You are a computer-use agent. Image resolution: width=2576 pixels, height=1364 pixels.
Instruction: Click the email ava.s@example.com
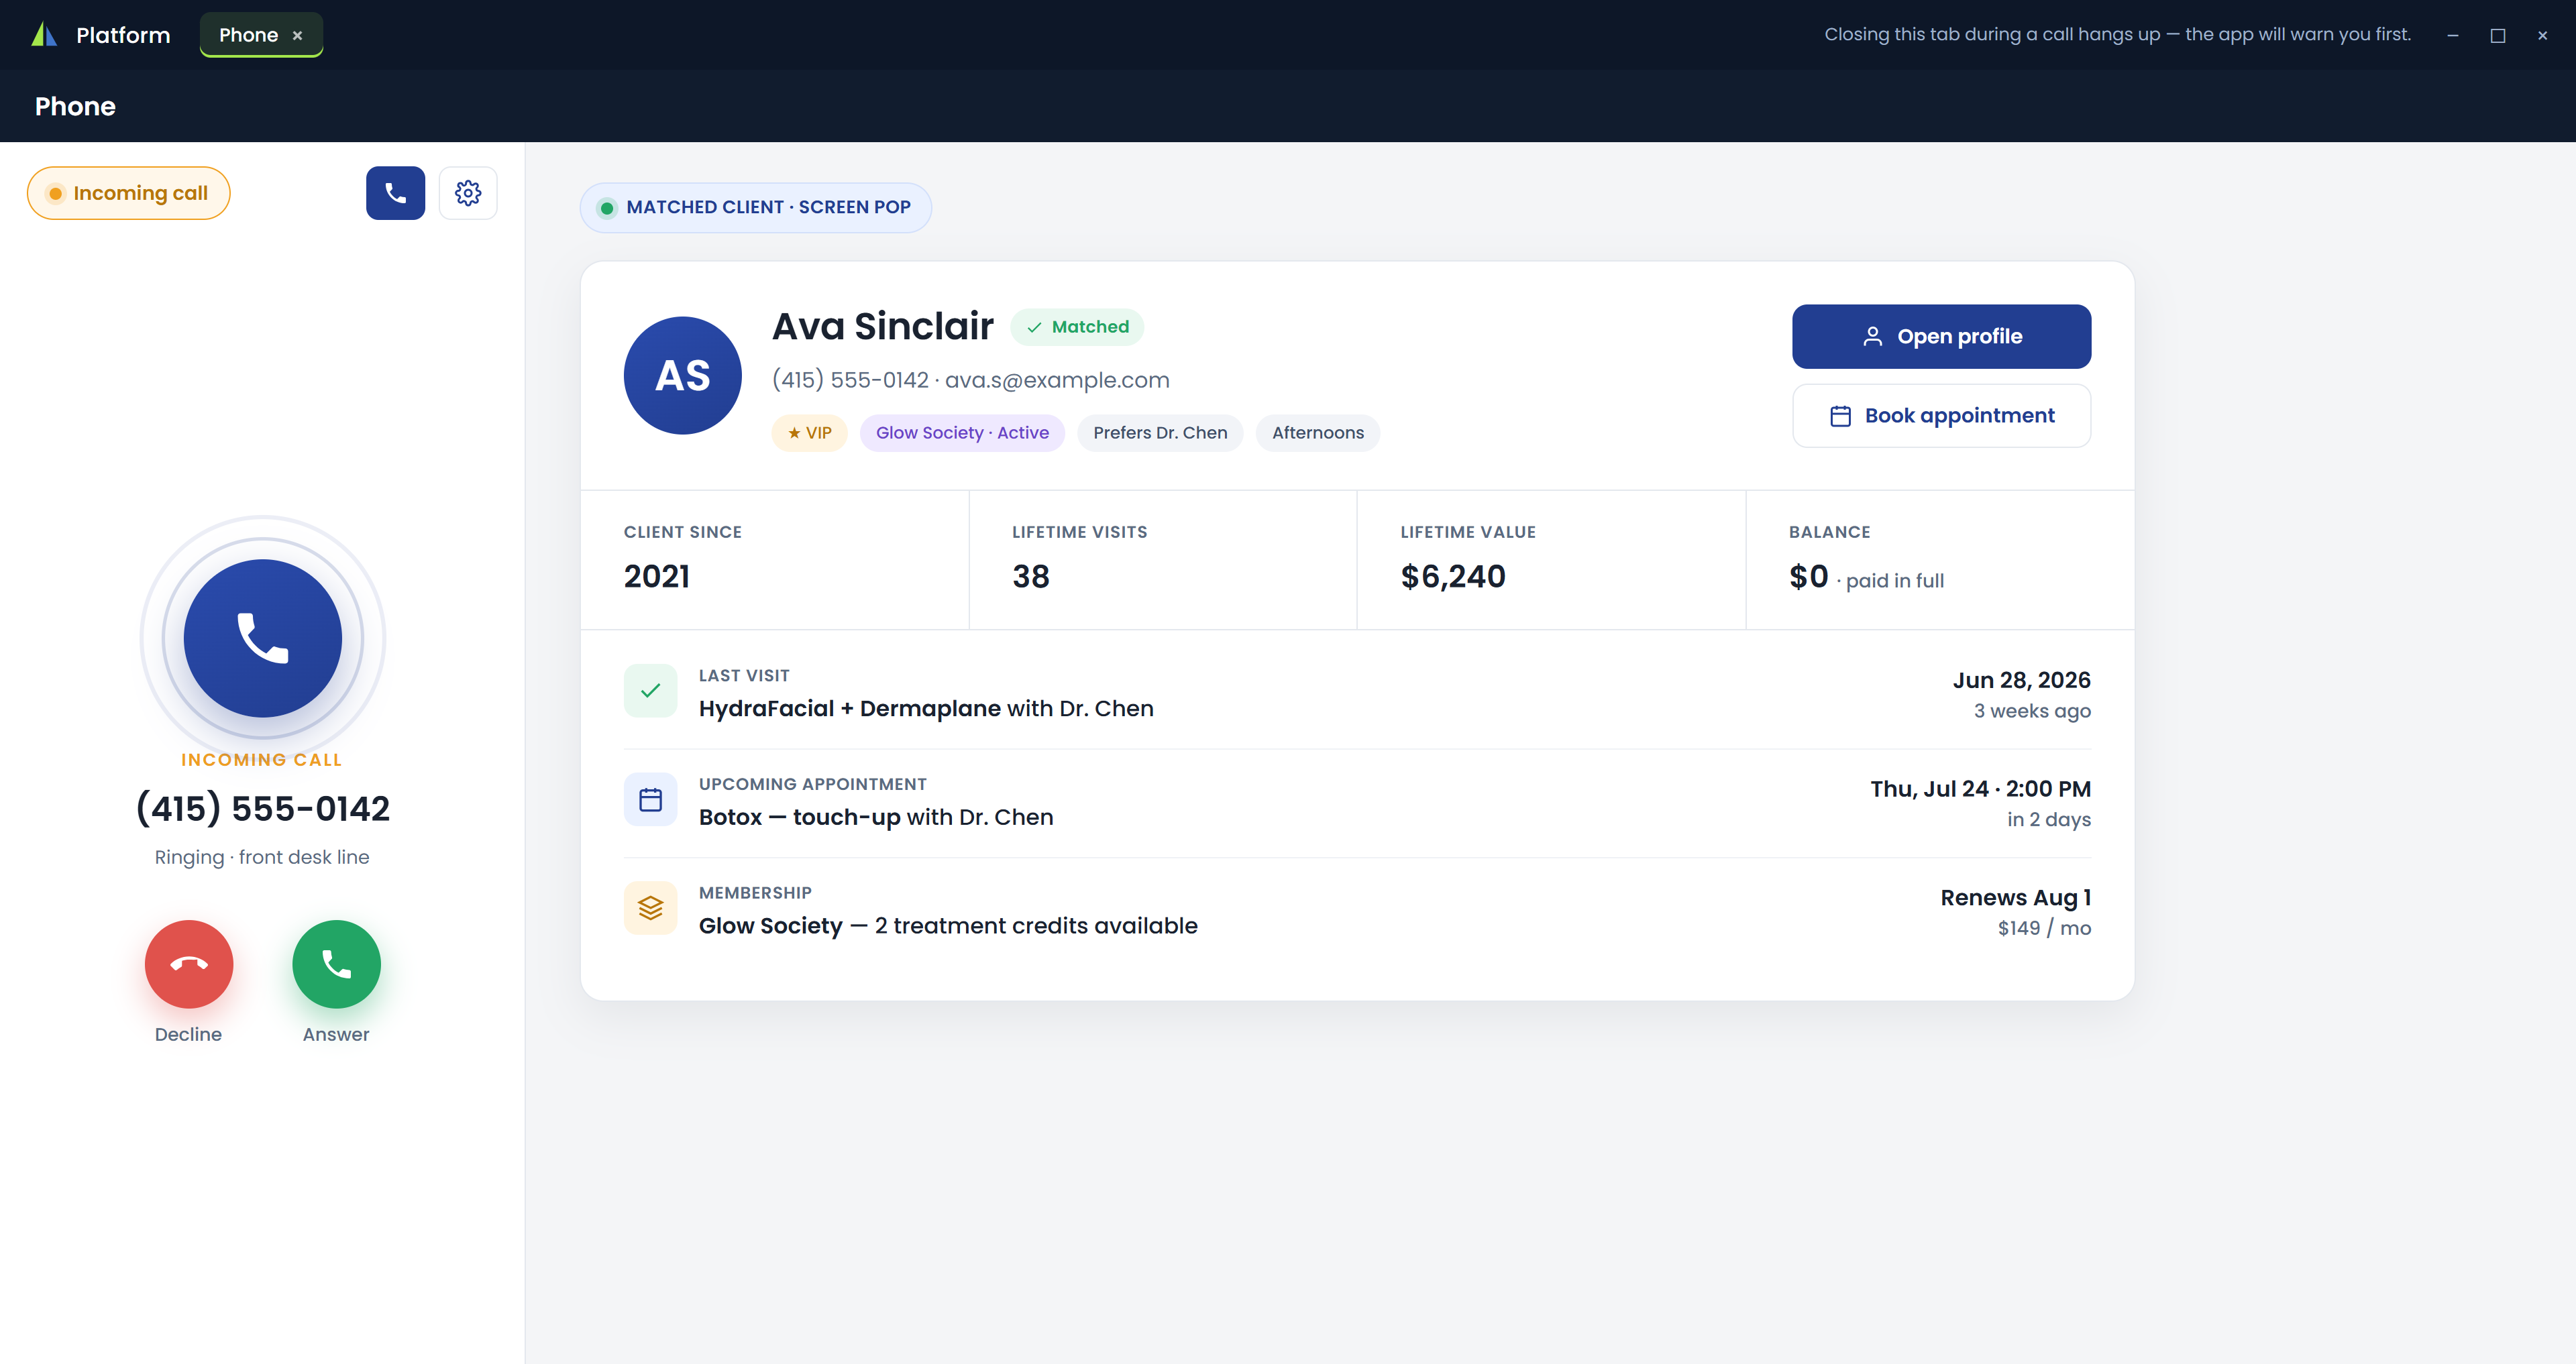(1057, 380)
